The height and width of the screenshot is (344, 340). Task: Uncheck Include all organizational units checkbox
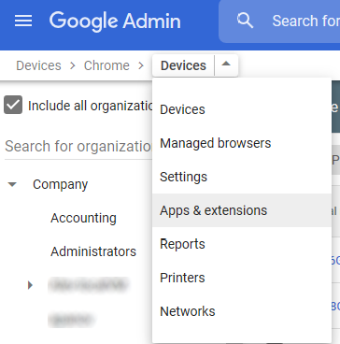(x=13, y=105)
